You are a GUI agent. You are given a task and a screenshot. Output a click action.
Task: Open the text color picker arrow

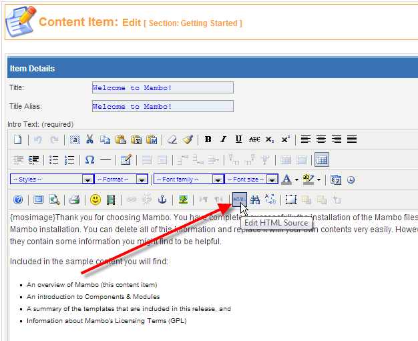coord(295,180)
